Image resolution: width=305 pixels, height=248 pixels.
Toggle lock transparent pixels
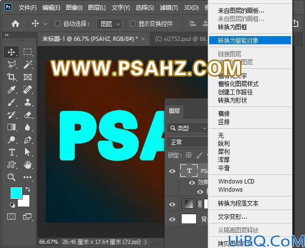pyautogui.click(x=188, y=155)
